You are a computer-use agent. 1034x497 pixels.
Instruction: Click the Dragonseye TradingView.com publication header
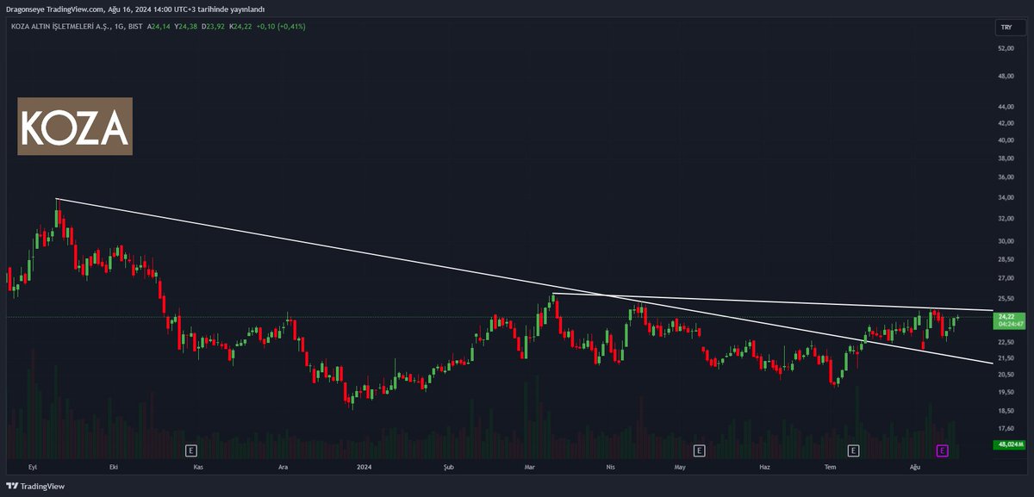point(134,9)
